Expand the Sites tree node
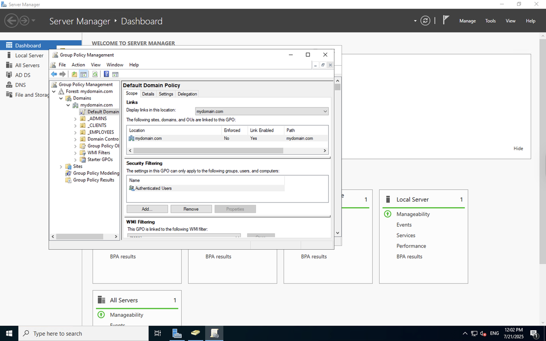The height and width of the screenshot is (341, 546). [61, 166]
